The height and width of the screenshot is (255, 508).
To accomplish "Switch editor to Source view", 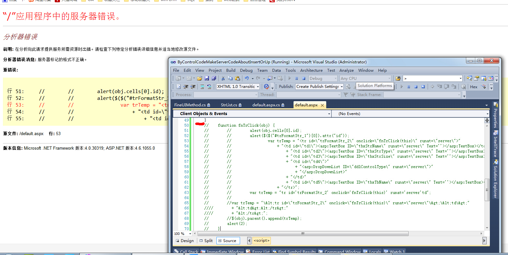I will (x=227, y=240).
